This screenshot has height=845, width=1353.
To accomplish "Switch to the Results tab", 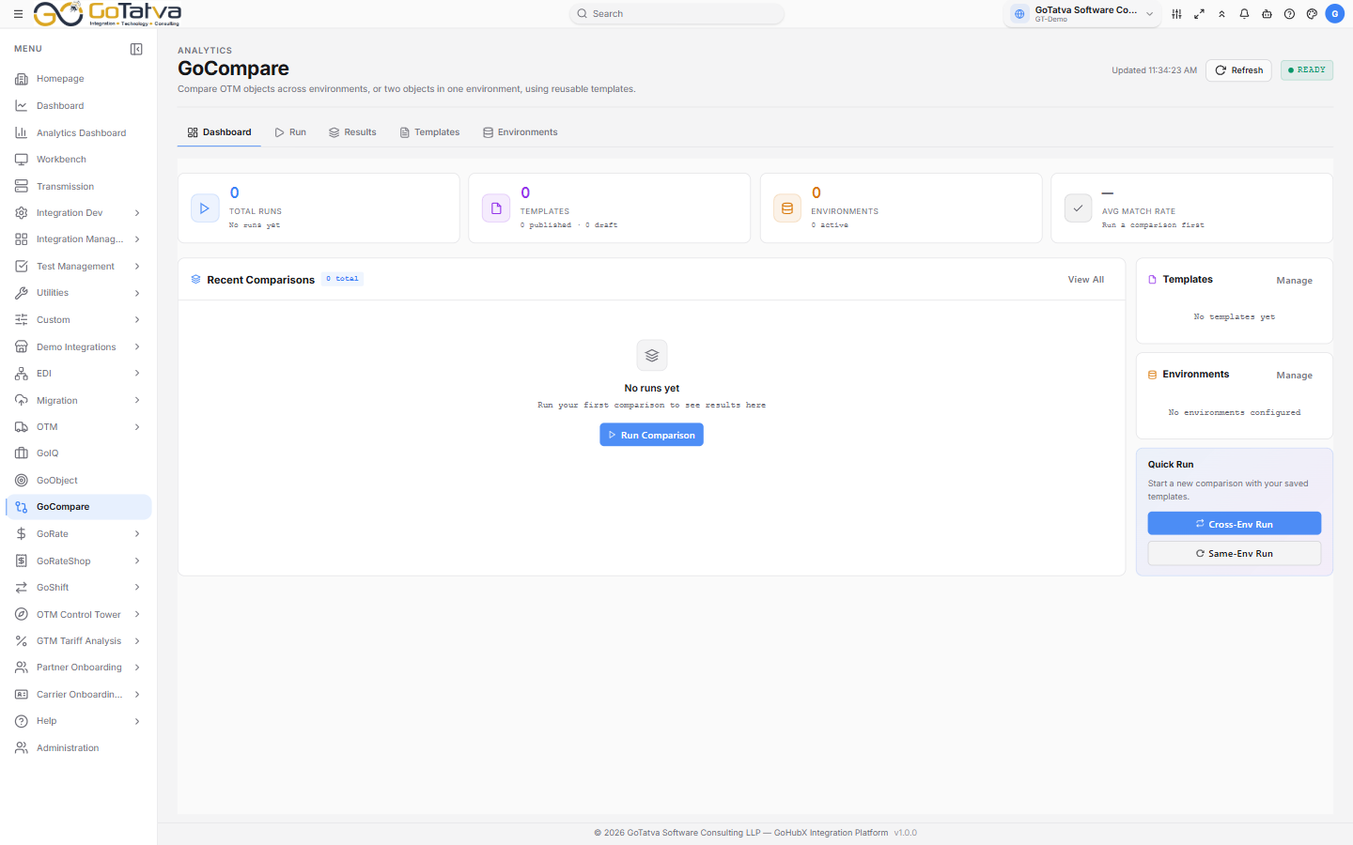I will click(352, 132).
